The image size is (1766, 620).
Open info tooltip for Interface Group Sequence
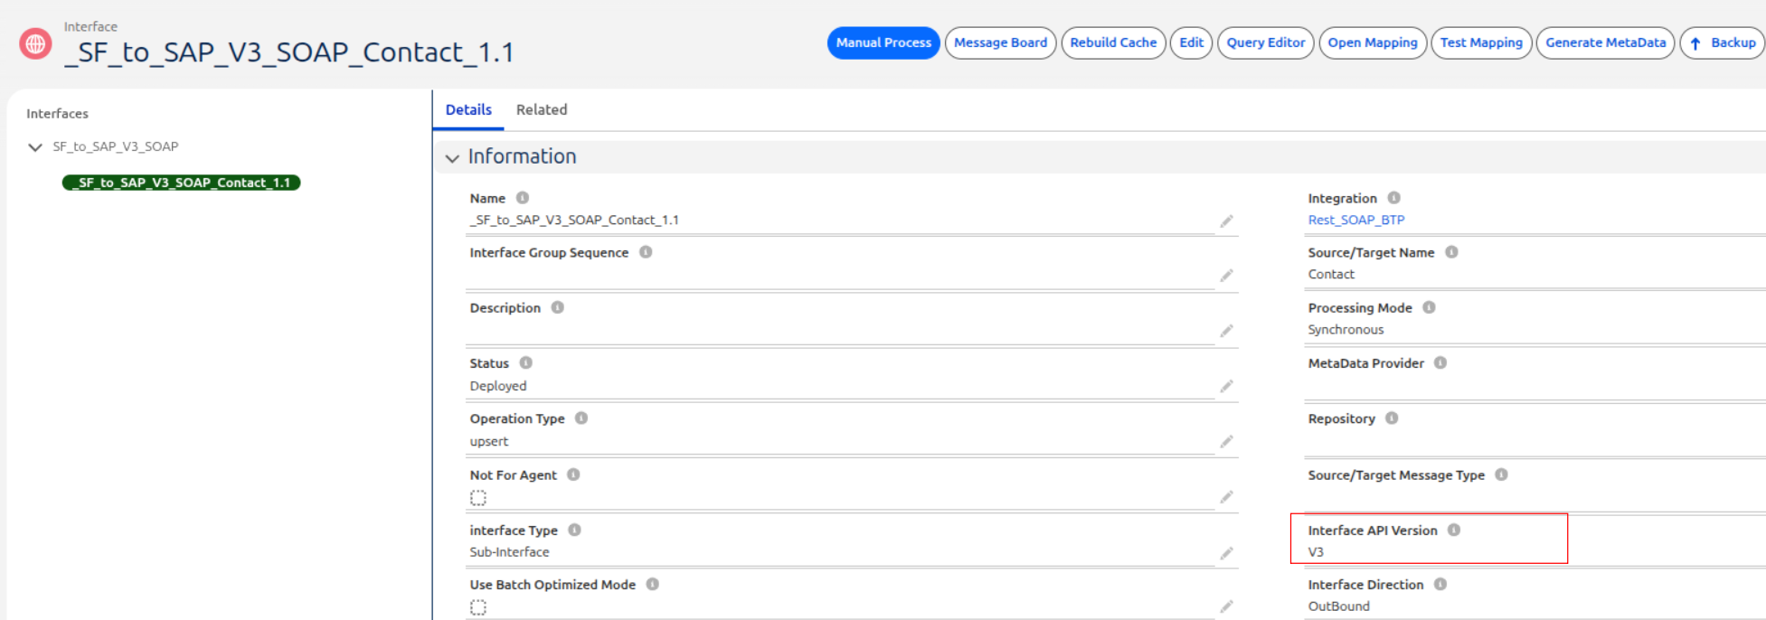(646, 252)
